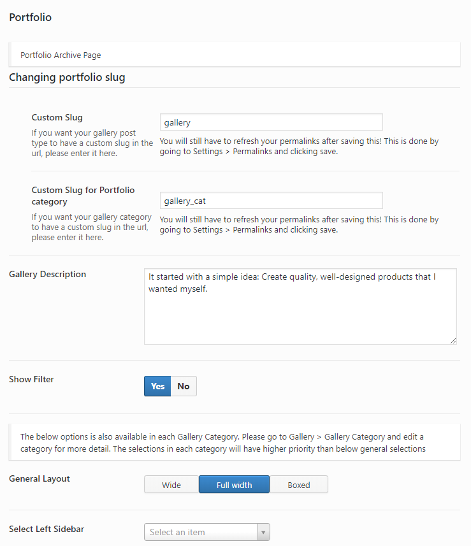Click the Select Left Sidebar dropdown arrow
The image size is (471, 546).
point(264,532)
